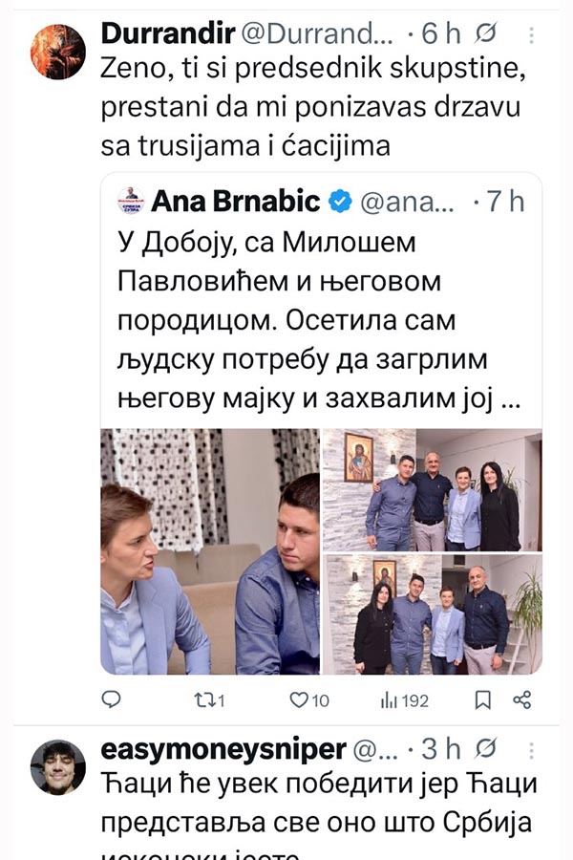
Task: Open the Durrandir username link
Action: point(168,33)
